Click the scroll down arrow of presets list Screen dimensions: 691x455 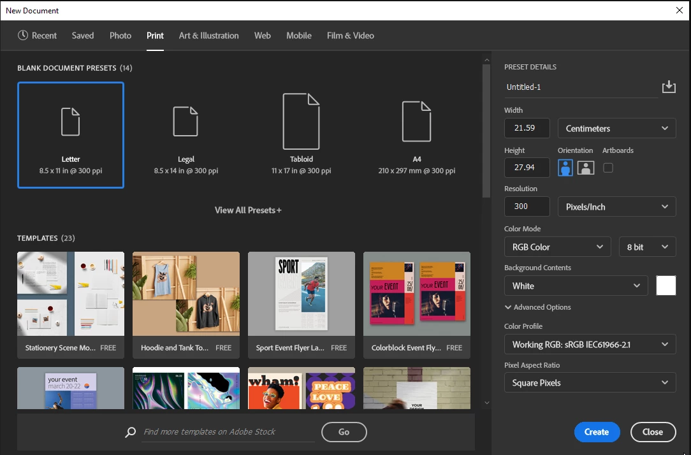click(x=486, y=403)
